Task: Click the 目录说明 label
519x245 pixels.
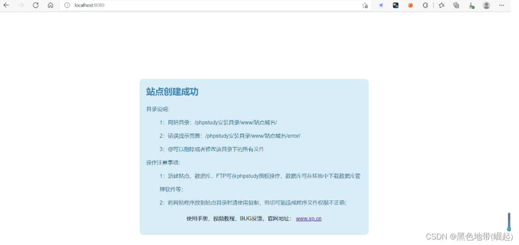Action: click(158, 109)
